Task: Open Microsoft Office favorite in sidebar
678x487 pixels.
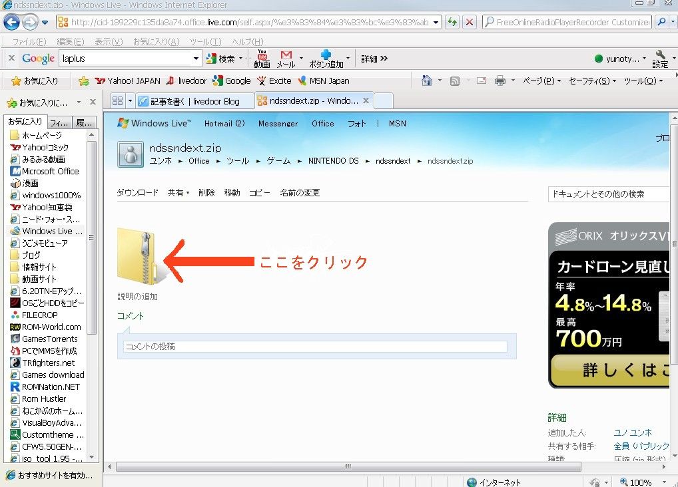Action: pos(45,171)
